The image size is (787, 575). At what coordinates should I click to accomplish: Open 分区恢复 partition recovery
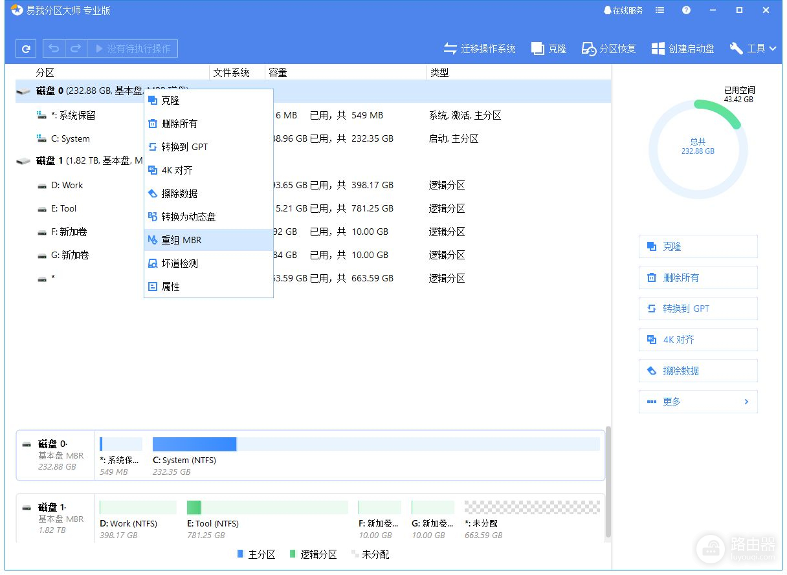608,49
